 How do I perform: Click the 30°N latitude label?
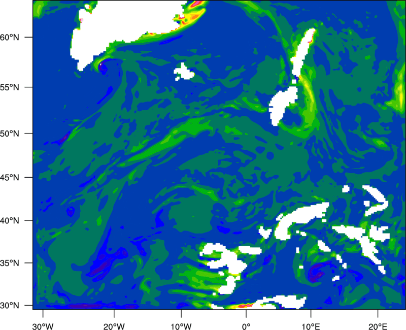10,306
